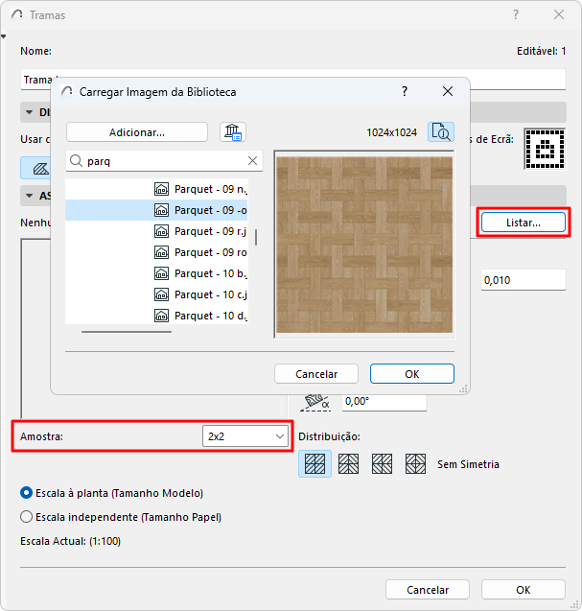Select Parquet - 09 ro list item

156,252
